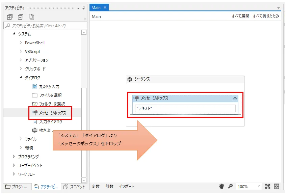
Task: Select the カスタム入力 activity icon
Action: 34,86
